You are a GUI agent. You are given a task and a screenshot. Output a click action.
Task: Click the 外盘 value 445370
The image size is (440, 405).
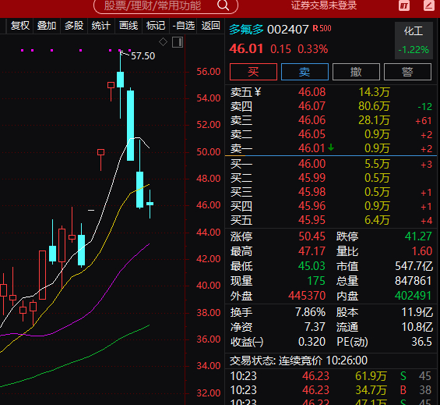click(307, 296)
